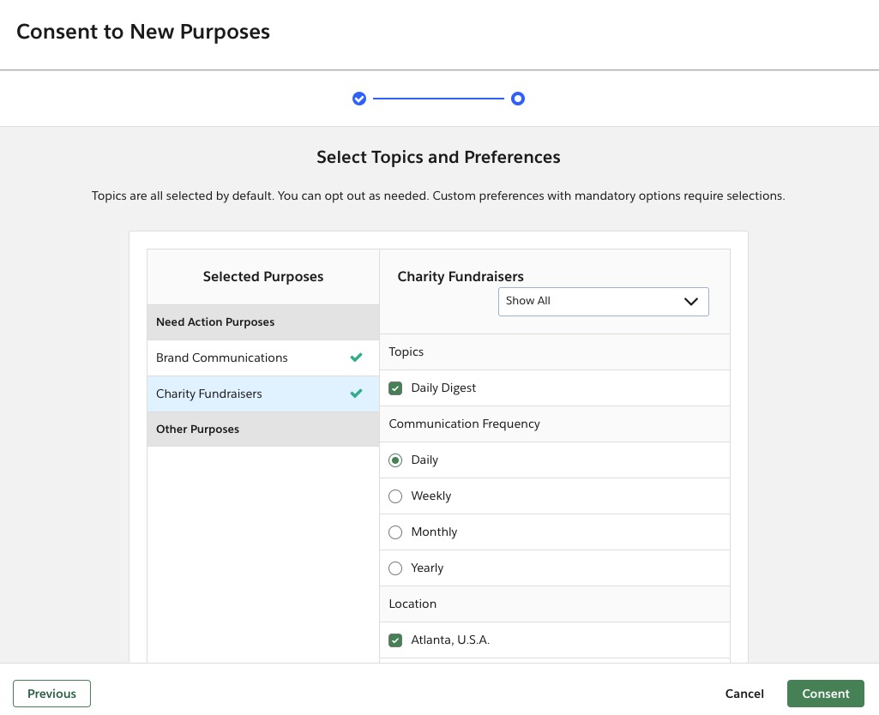The width and height of the screenshot is (879, 715).
Task: Click the progress line between steps
Action: coord(438,99)
